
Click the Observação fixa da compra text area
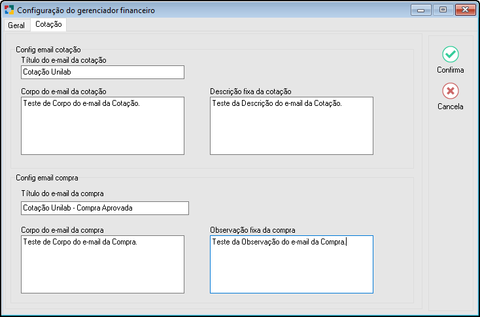pos(292,264)
